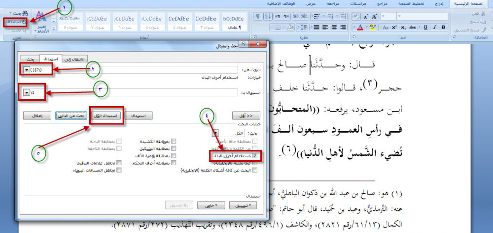Click the bullets list icon

pyautogui.click(x=342, y=16)
